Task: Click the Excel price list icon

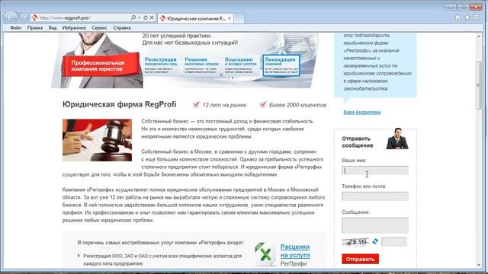Action: click(x=265, y=254)
